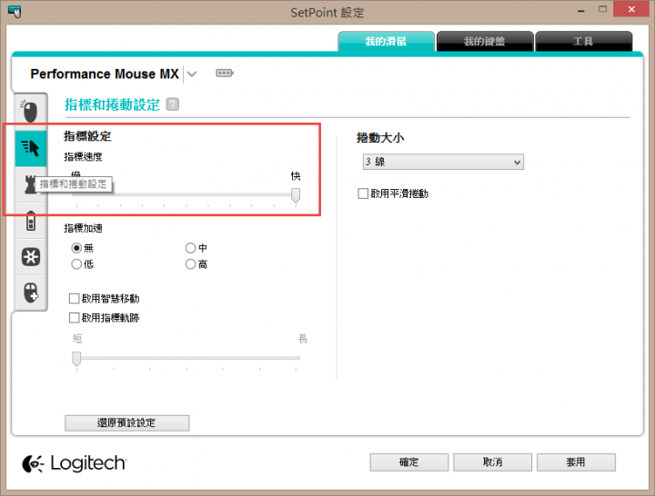
Task: Open the Unifying receiver star icon
Action: pyautogui.click(x=31, y=256)
